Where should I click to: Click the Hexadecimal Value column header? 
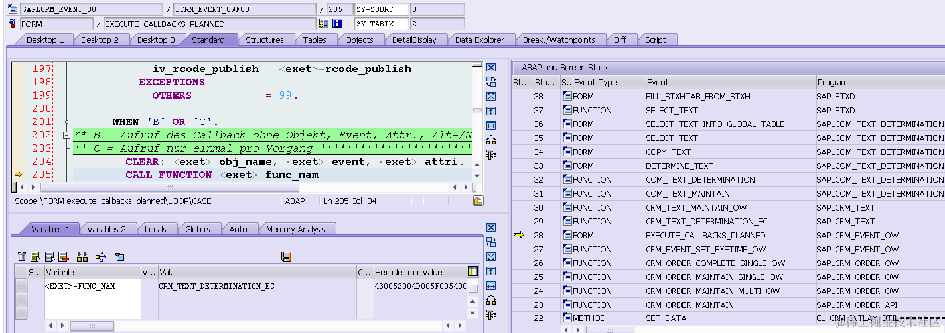(x=419, y=272)
